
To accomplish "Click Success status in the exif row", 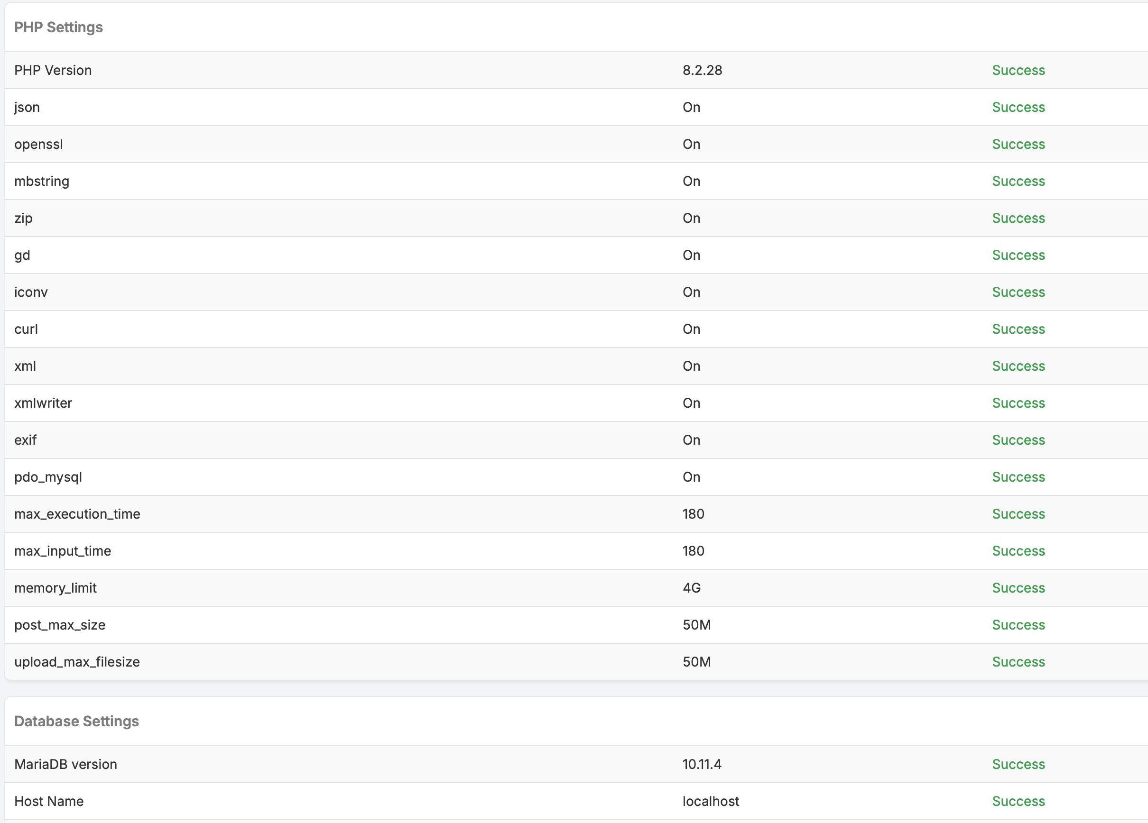I will click(x=1018, y=439).
